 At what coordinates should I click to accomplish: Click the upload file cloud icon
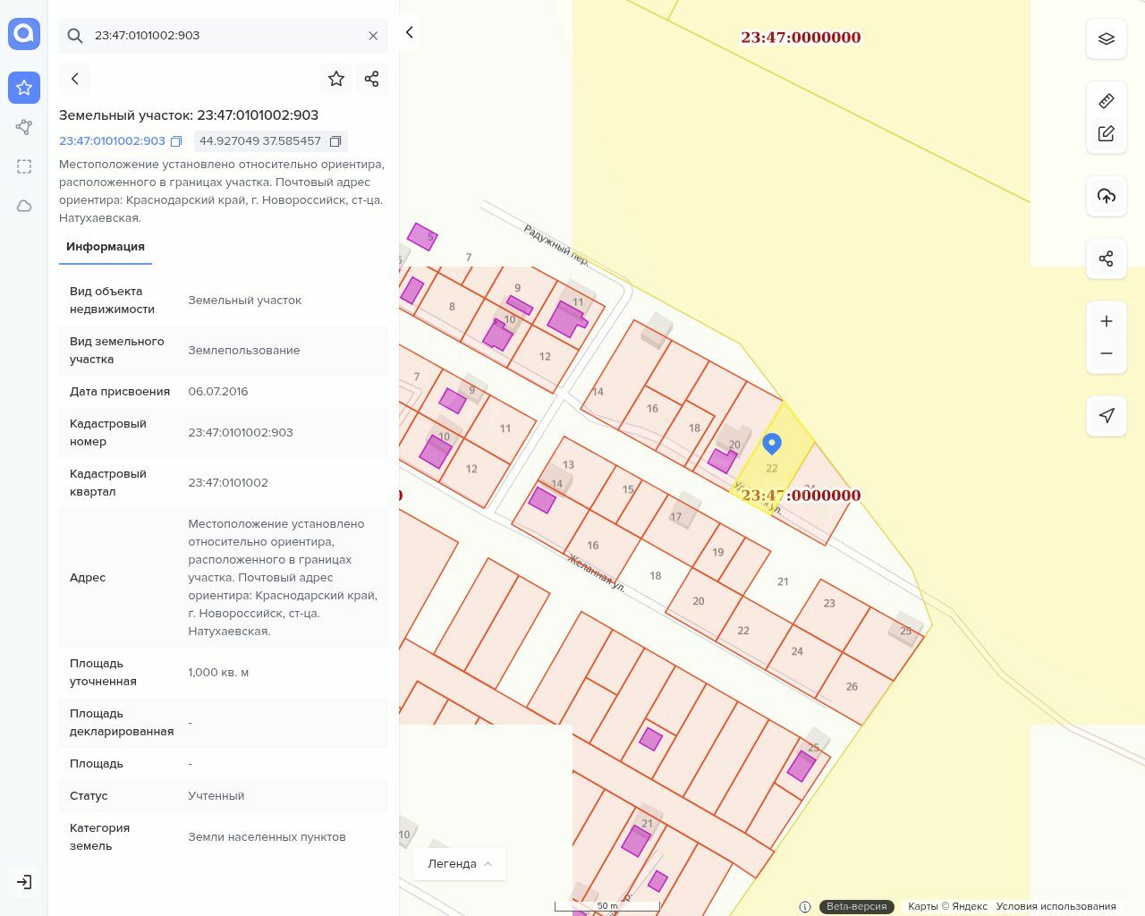(1106, 196)
